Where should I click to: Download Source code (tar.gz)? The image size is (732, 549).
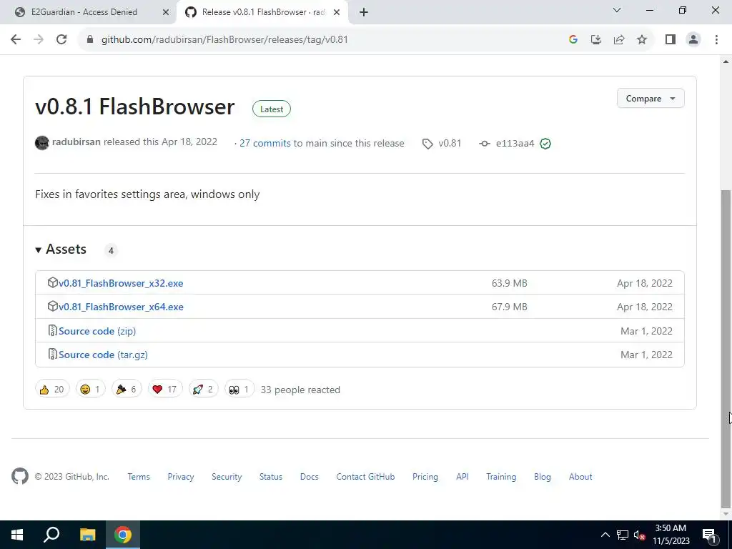click(x=103, y=355)
